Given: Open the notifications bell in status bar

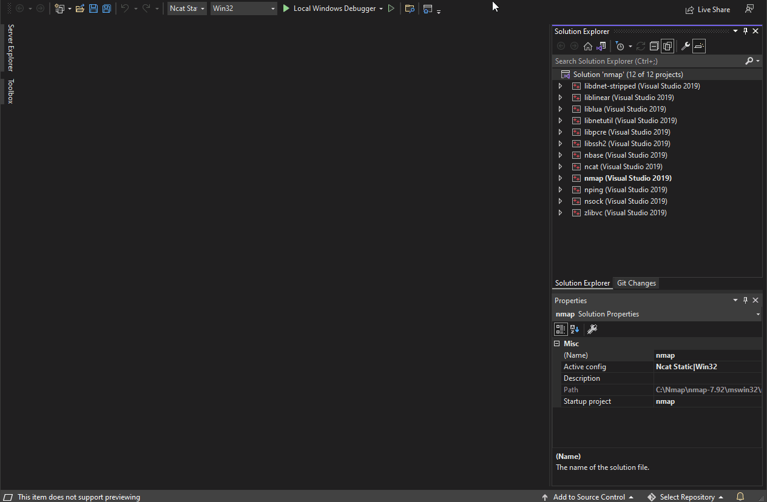Looking at the screenshot, I should point(740,497).
